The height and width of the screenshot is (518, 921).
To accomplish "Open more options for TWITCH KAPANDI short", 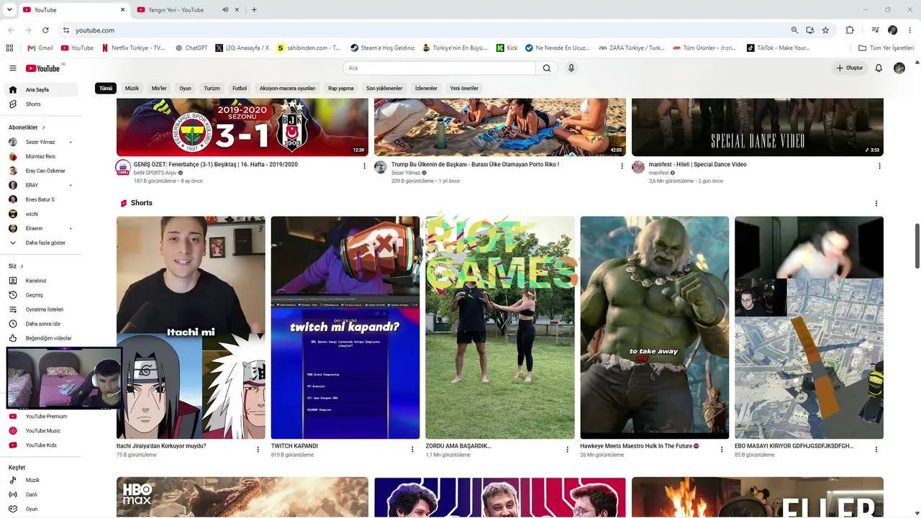I will 412,450.
